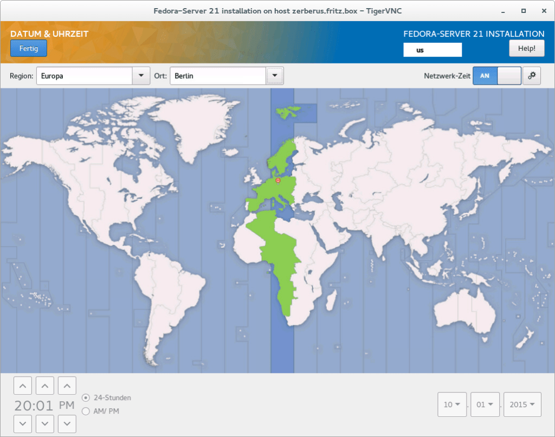The height and width of the screenshot is (437, 555).
Task: Click the Help! button
Action: 526,48
